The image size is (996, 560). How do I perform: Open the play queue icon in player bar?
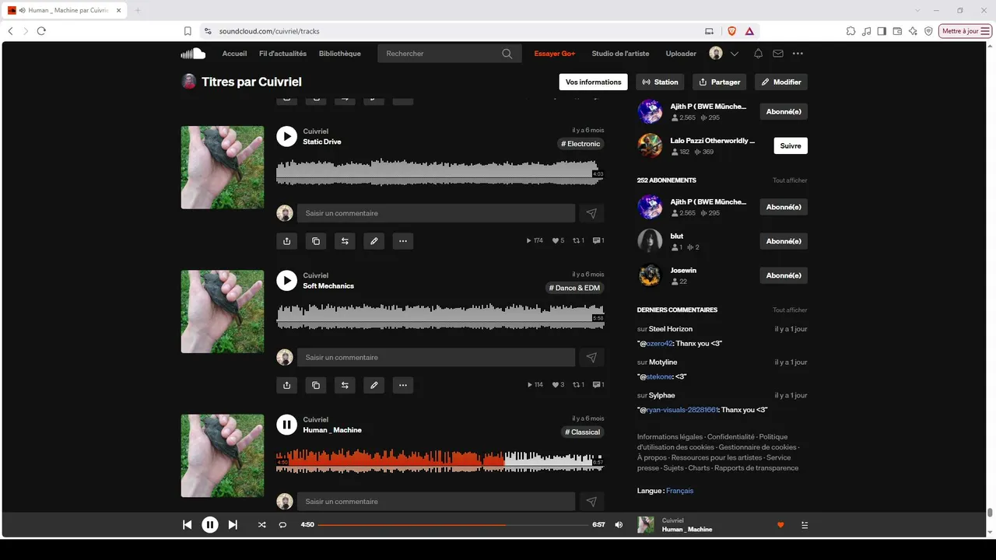pos(805,525)
